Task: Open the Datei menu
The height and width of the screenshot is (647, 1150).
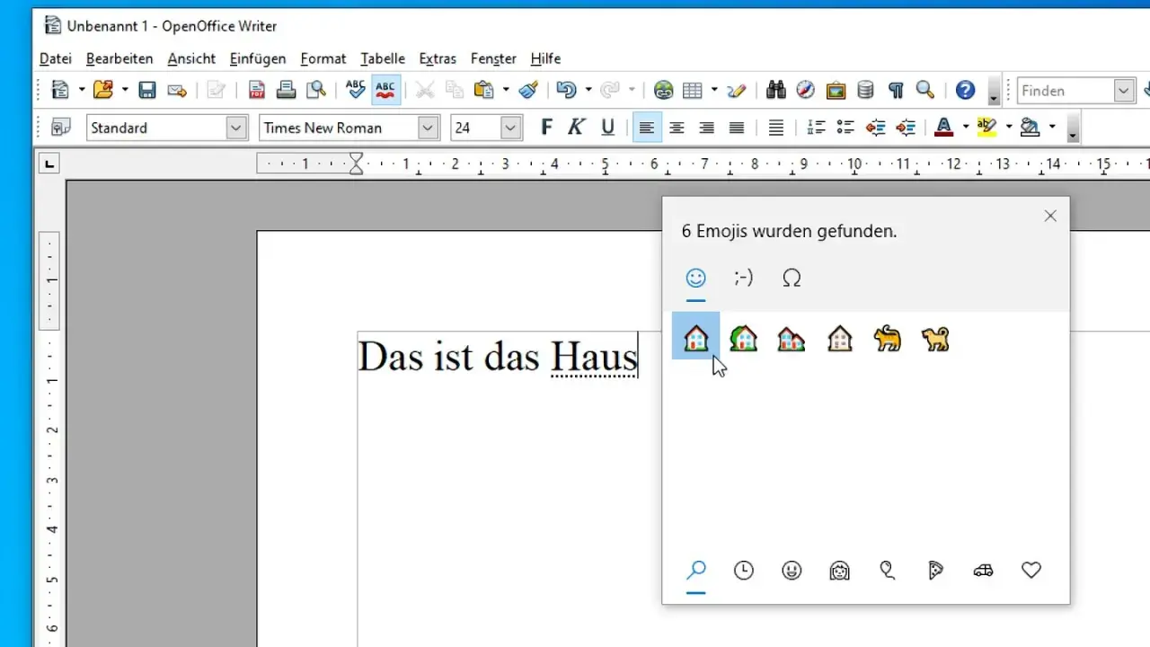Action: 56,58
